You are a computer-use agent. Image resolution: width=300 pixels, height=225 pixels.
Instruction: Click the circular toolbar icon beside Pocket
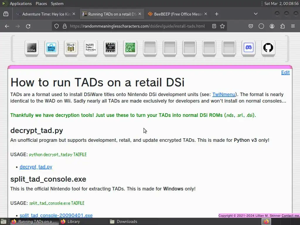click(261, 26)
